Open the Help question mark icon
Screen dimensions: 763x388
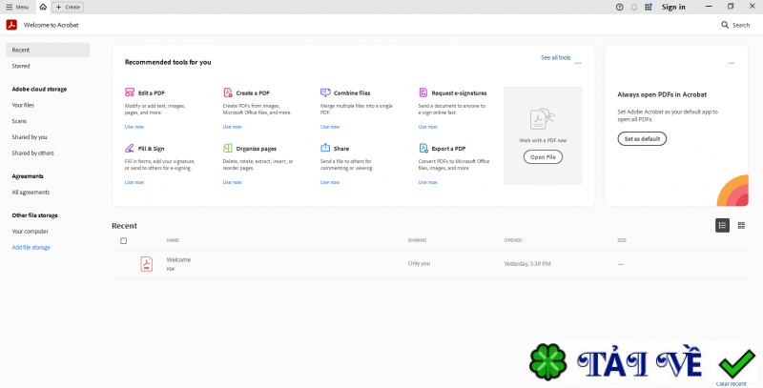[x=619, y=7]
